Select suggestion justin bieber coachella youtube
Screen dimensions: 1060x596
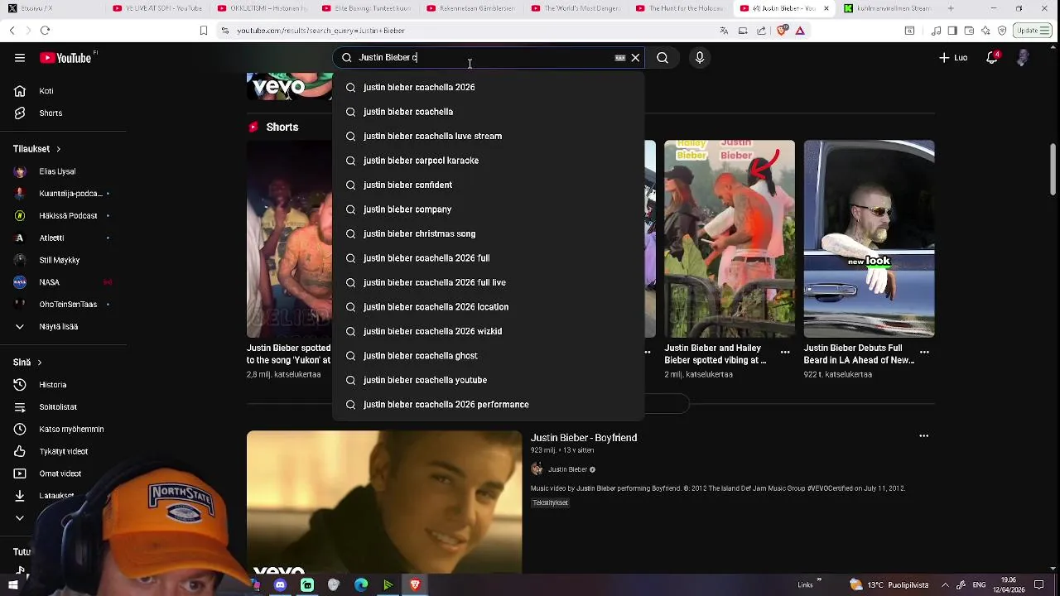489,380
